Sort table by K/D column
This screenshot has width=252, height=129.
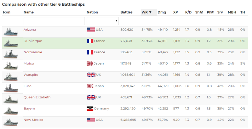click(188, 12)
